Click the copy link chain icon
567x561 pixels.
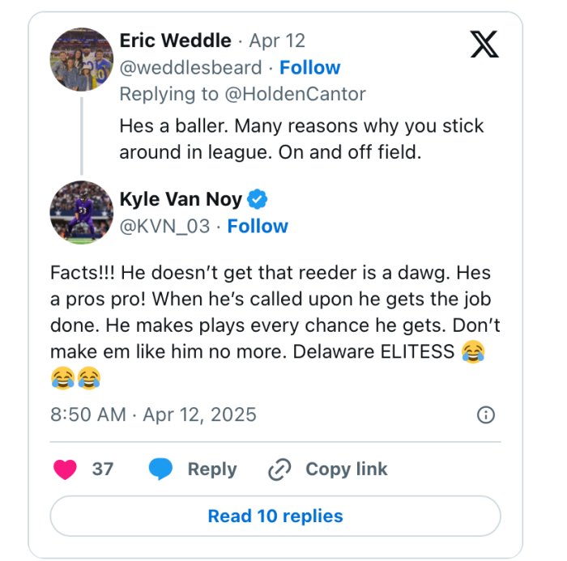pyautogui.click(x=279, y=470)
